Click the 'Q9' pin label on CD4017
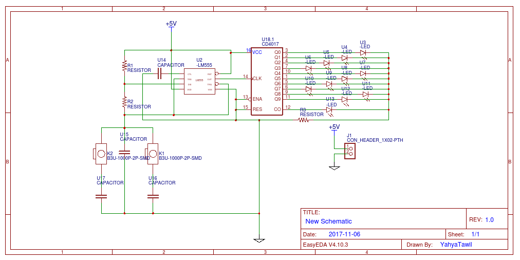 [x=277, y=99]
